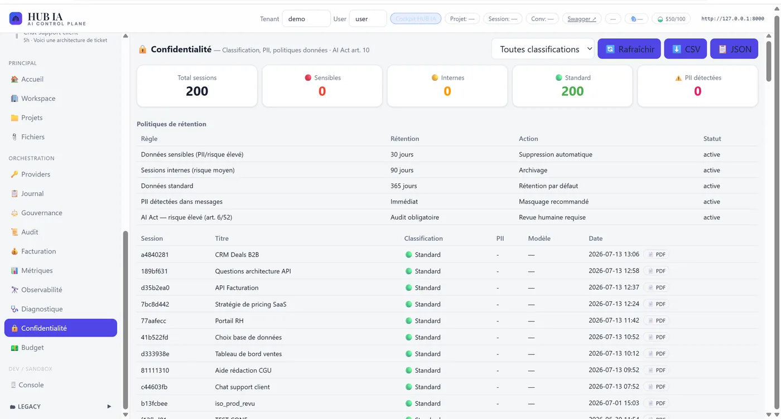The height and width of the screenshot is (419, 781).
Task: Download PDF for Chat support client
Action: pos(657,387)
